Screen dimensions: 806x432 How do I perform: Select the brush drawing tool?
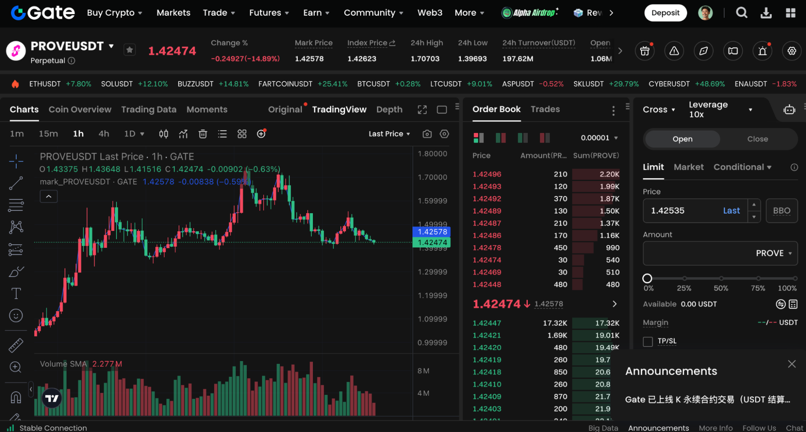coord(16,272)
